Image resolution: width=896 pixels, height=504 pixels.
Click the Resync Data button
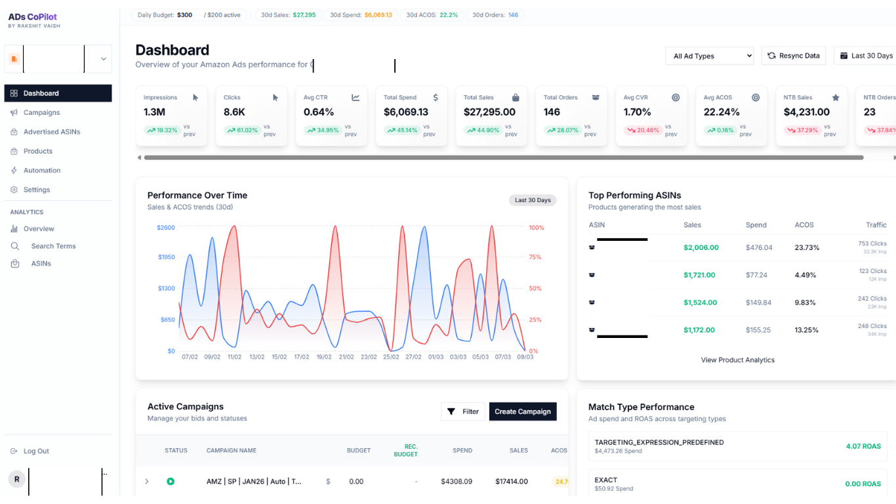(x=794, y=56)
